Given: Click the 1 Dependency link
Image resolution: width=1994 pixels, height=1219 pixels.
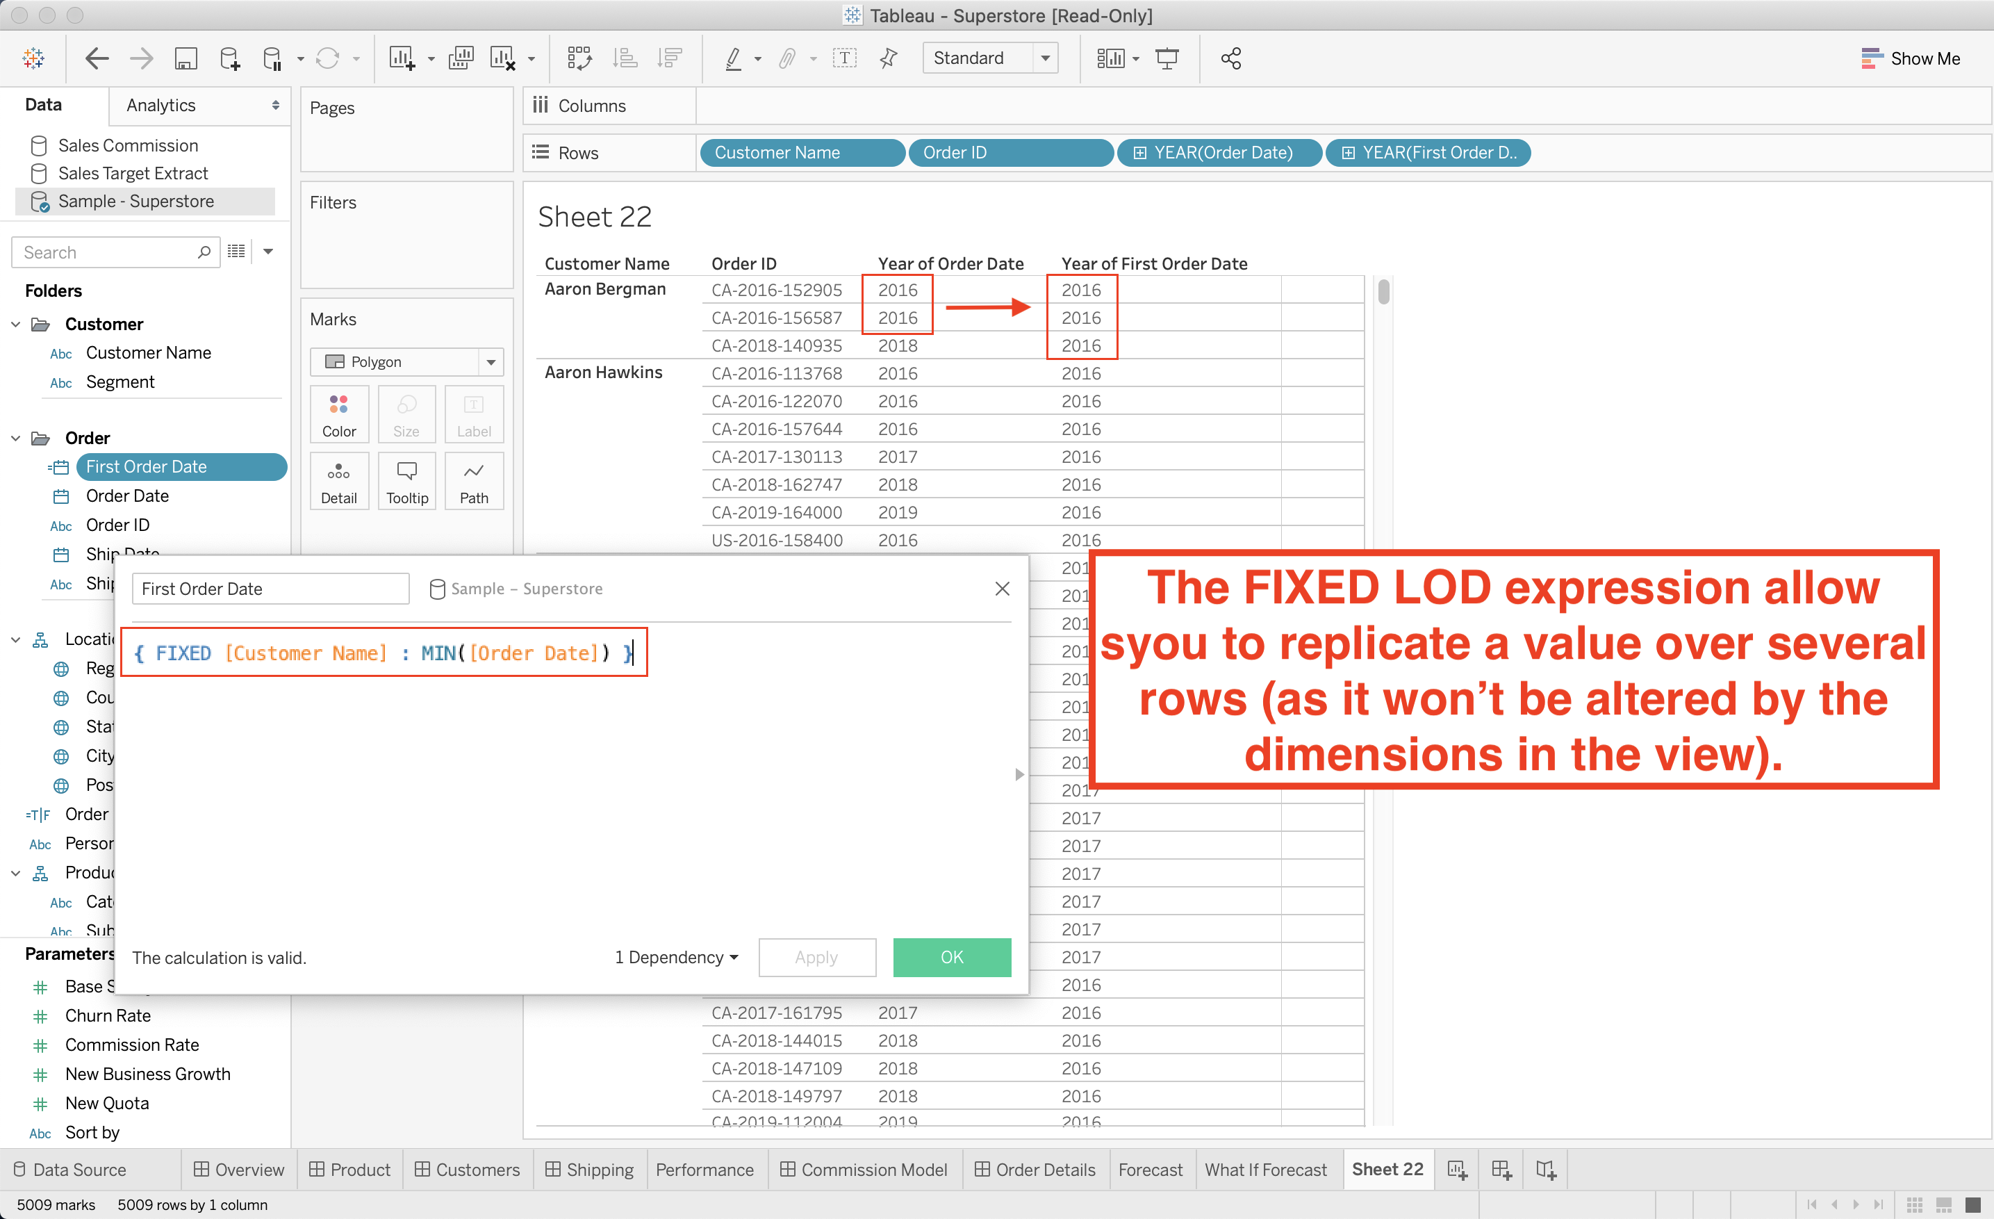Looking at the screenshot, I should coord(677,958).
